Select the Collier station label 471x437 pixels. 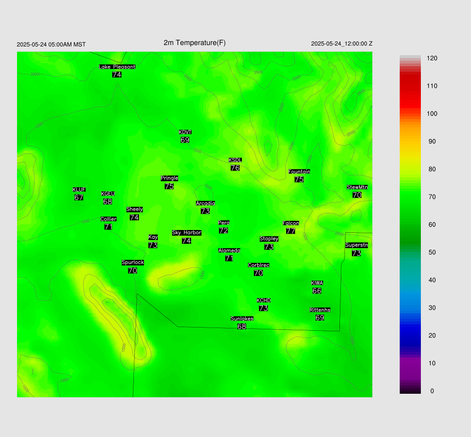coord(109,219)
